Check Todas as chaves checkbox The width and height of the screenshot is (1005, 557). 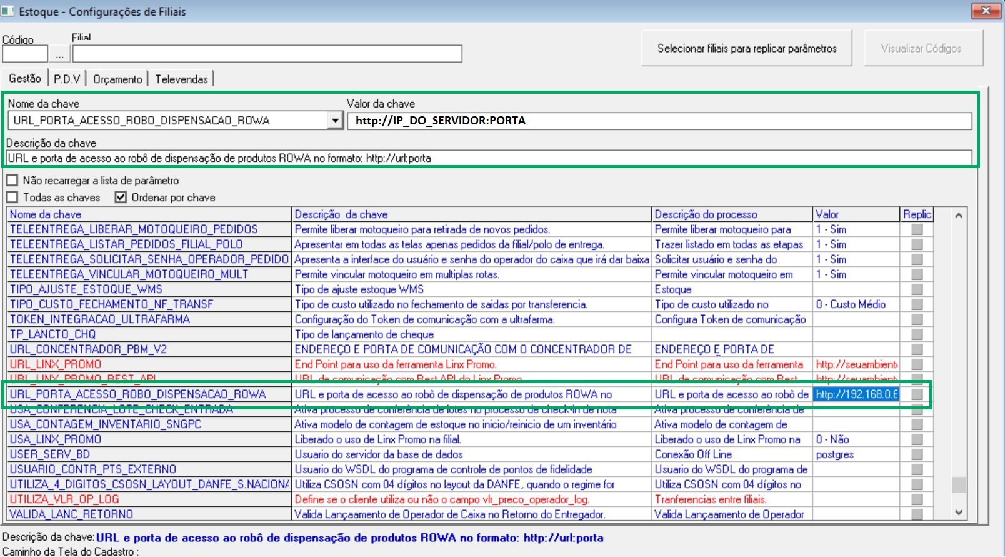coord(12,198)
